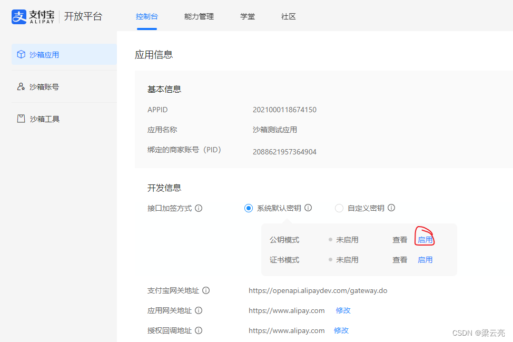
Task: Click info icon beside 应用网关地址
Action: point(199,310)
